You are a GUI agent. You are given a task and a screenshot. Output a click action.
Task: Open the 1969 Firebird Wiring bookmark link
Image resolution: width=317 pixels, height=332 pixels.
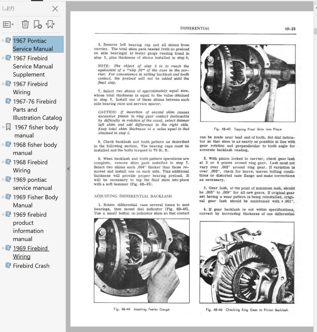(x=31, y=252)
